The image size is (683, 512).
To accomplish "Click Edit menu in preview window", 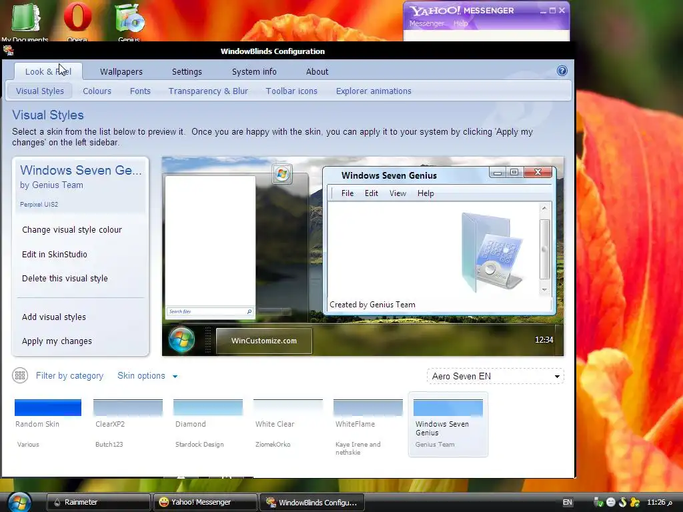I will click(371, 193).
